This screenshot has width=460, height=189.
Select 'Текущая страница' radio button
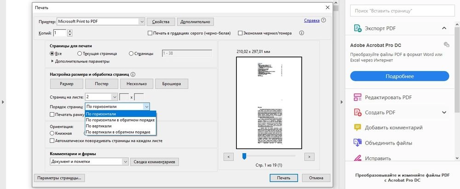point(80,54)
